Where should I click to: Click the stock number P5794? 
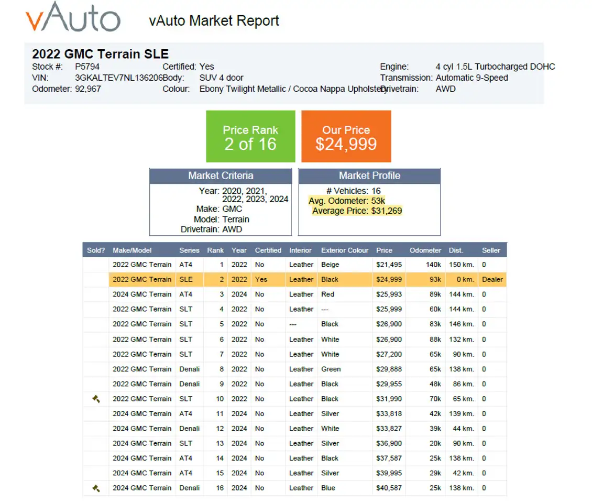pyautogui.click(x=87, y=67)
